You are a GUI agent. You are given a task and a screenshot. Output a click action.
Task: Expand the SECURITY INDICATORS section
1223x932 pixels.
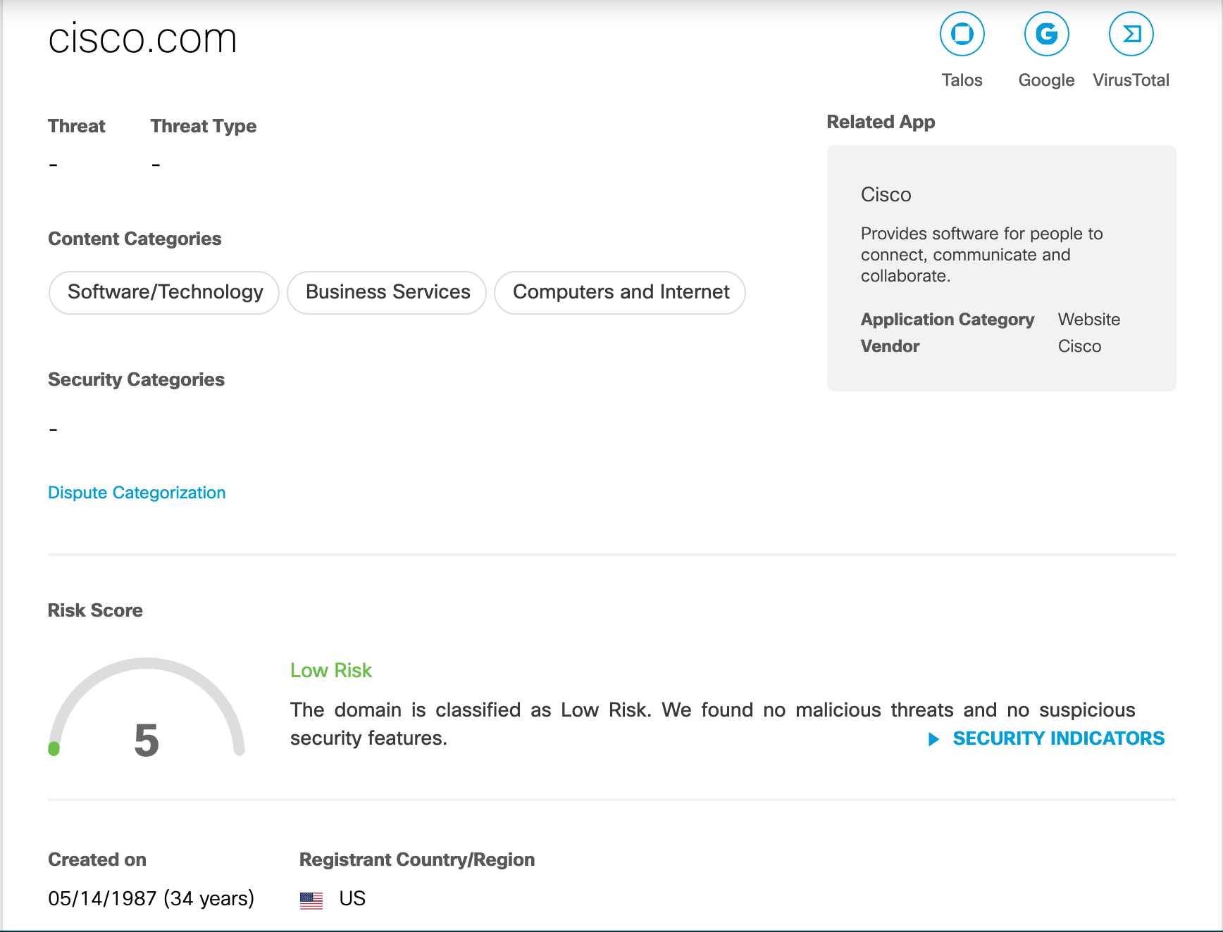coord(1058,738)
